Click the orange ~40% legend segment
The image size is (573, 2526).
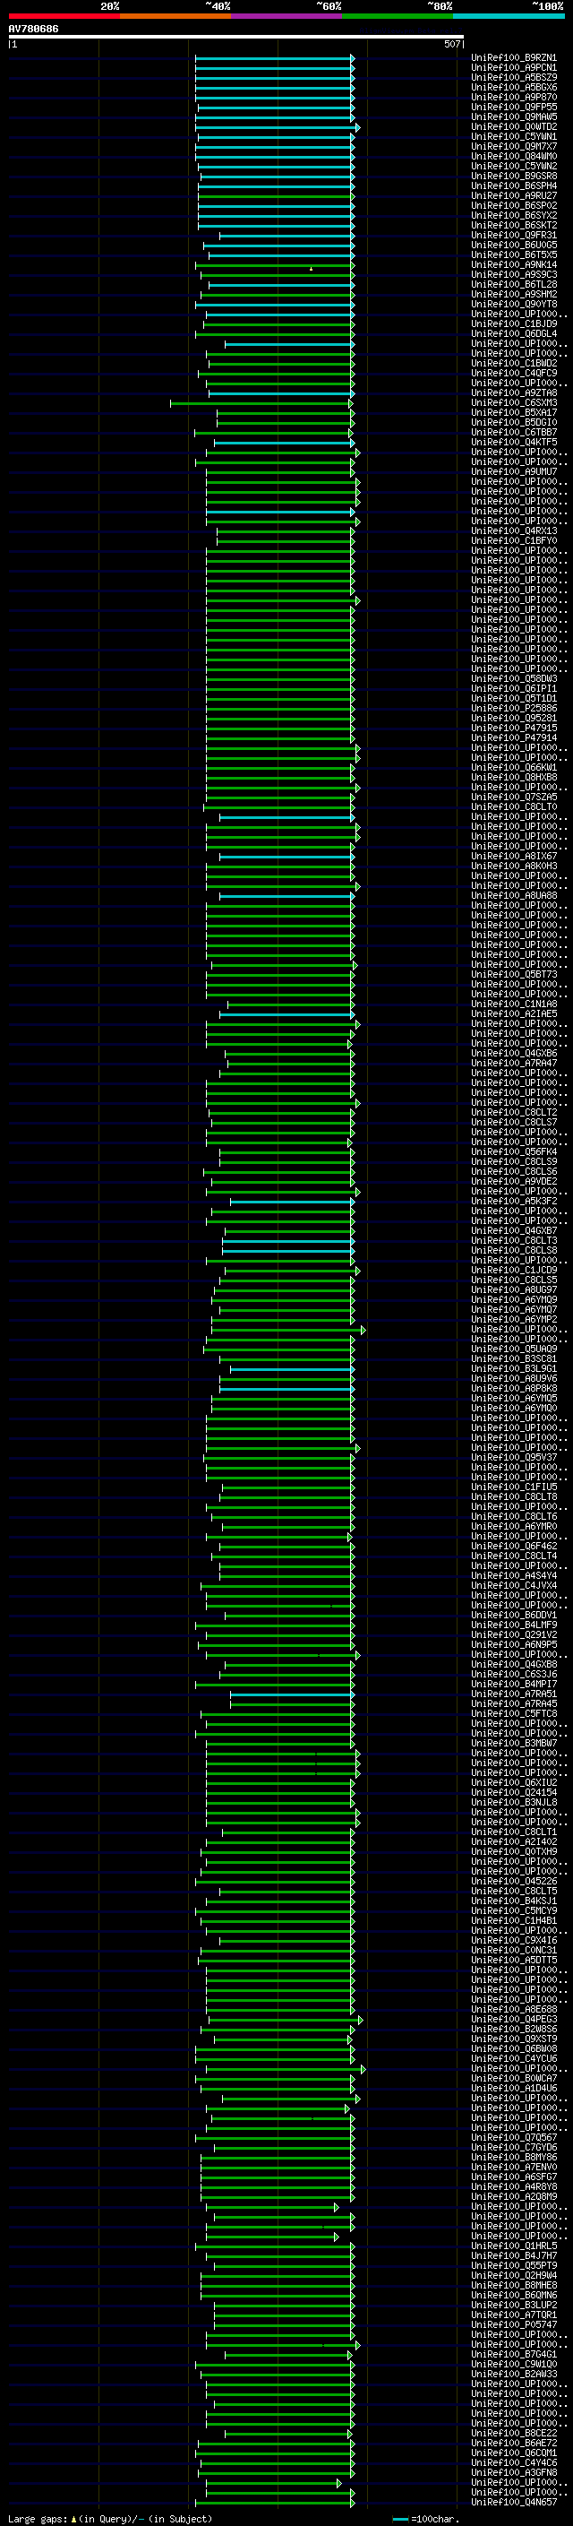tap(175, 16)
